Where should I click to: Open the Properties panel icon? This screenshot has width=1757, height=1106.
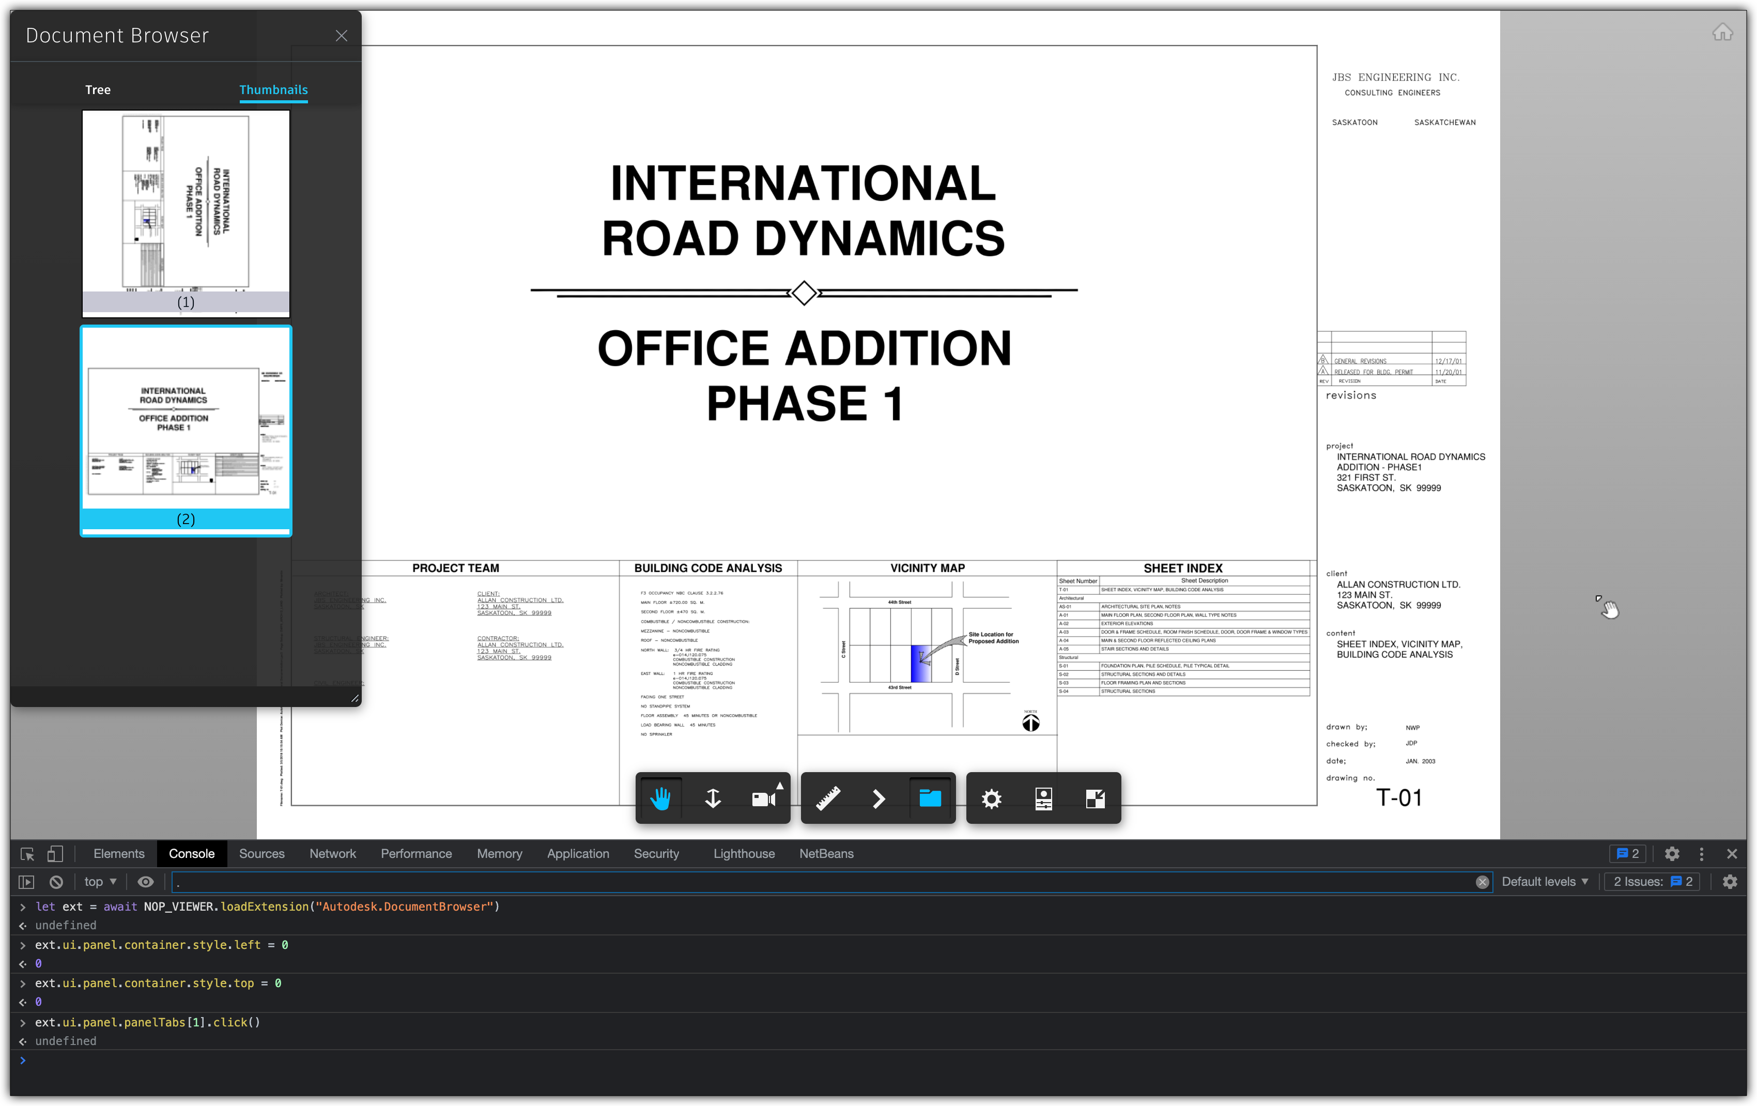[x=1043, y=799]
